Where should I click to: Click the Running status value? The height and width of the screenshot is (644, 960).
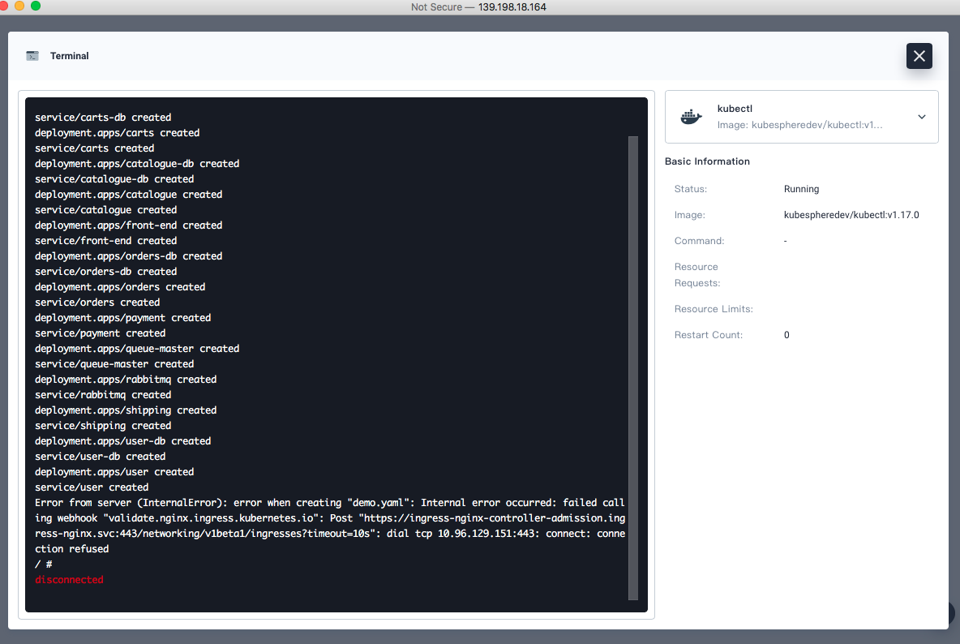[x=801, y=188]
